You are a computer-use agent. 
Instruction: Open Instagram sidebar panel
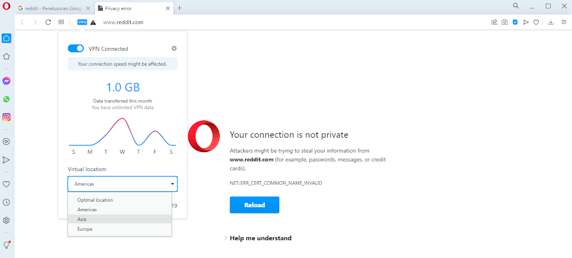6,117
